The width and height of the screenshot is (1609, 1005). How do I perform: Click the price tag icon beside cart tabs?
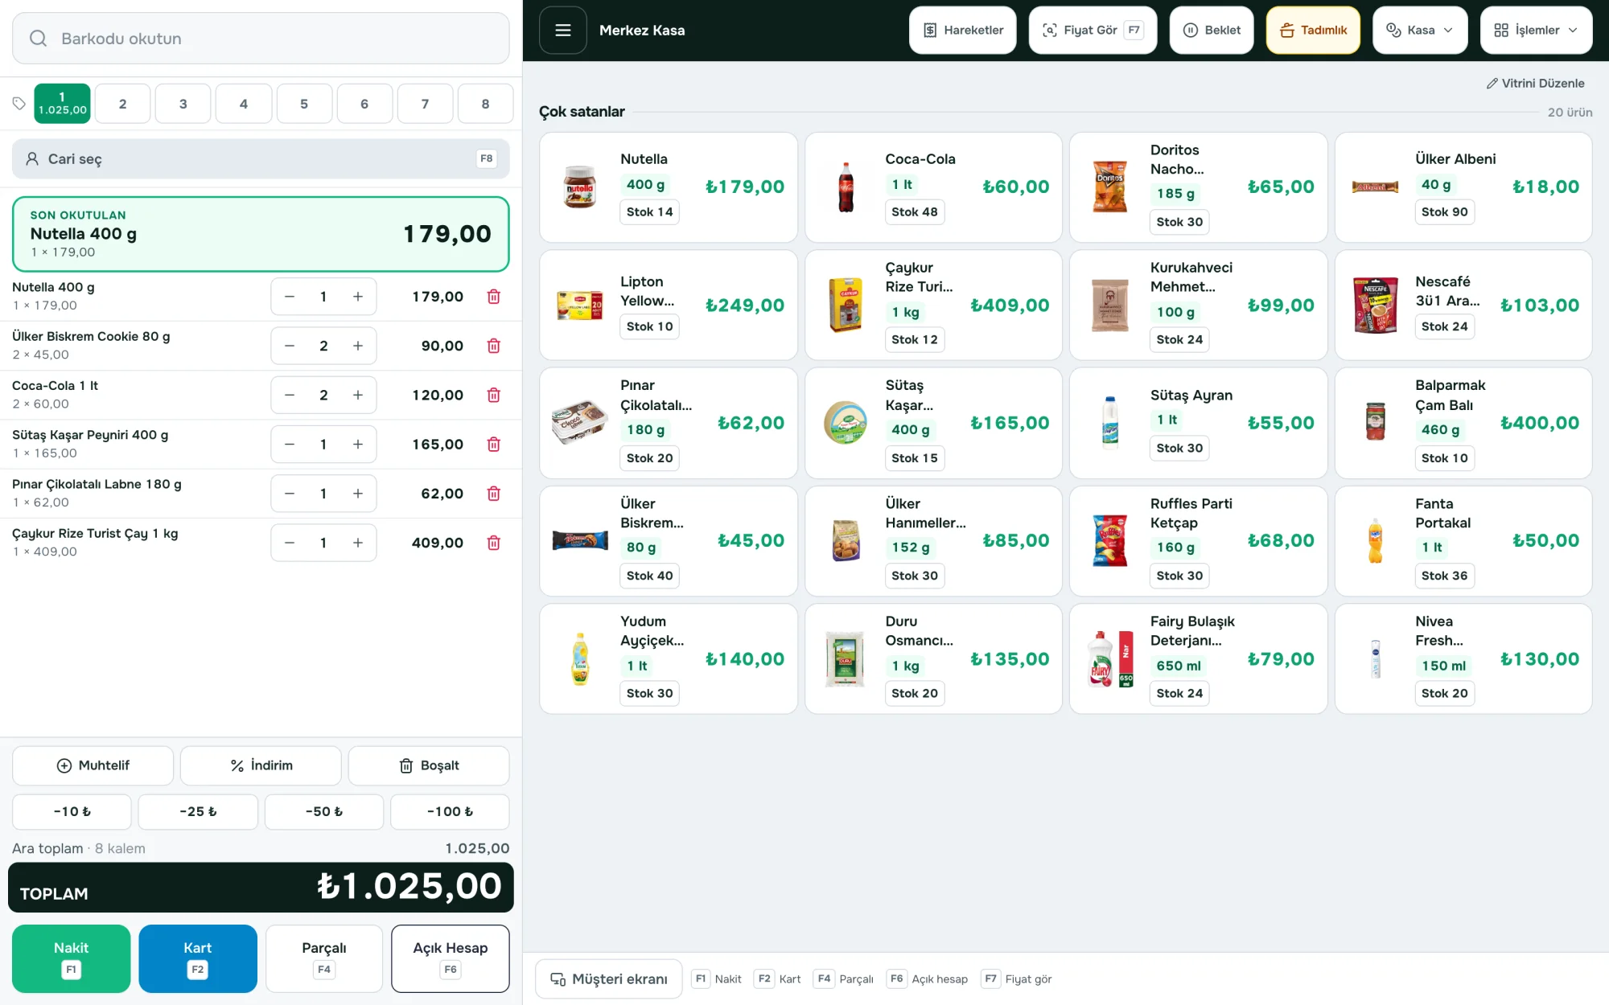coord(19,104)
